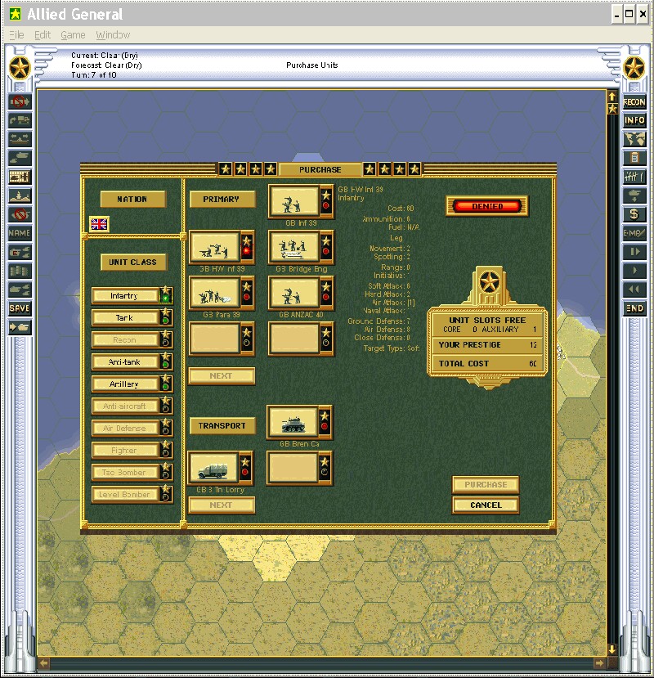Click the map scroll right arrow
The image size is (654, 678).
click(x=599, y=662)
